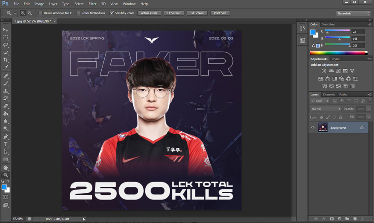Toggle Quick Mask mode icon
The image size is (374, 223).
coord(6,197)
